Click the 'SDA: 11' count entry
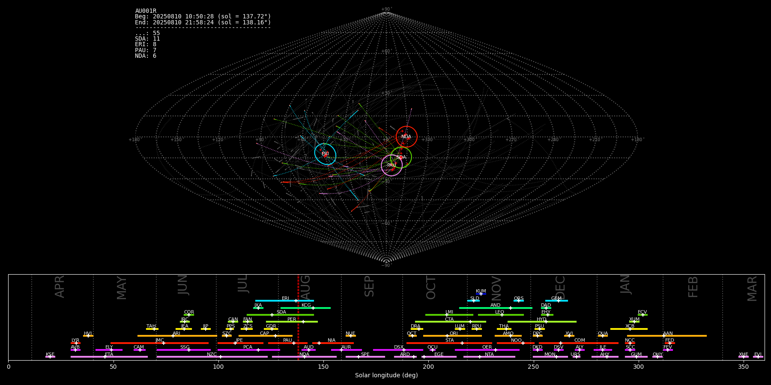771x385 pixels. (x=147, y=39)
